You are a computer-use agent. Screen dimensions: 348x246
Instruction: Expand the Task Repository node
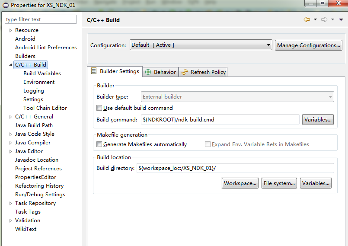click(x=10, y=203)
